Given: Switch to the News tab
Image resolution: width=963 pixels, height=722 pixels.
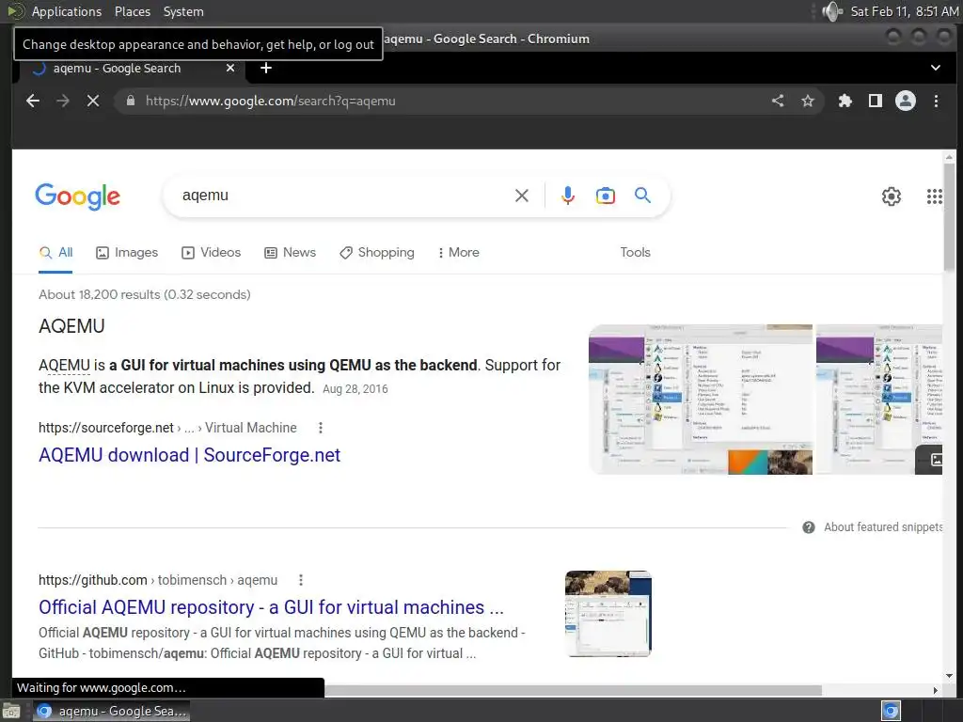Looking at the screenshot, I should [x=290, y=252].
